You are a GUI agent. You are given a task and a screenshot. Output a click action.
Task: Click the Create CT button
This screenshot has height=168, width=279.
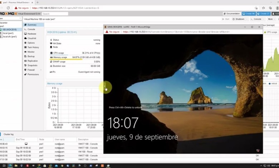point(264,14)
